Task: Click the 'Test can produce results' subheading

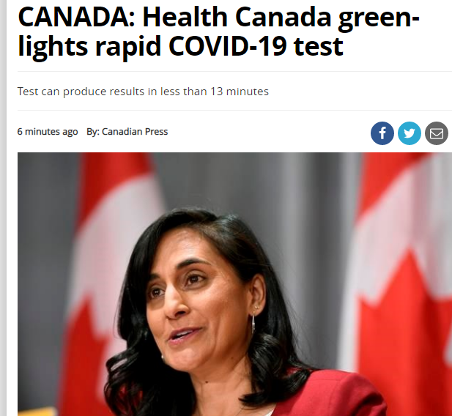Action: click(143, 92)
